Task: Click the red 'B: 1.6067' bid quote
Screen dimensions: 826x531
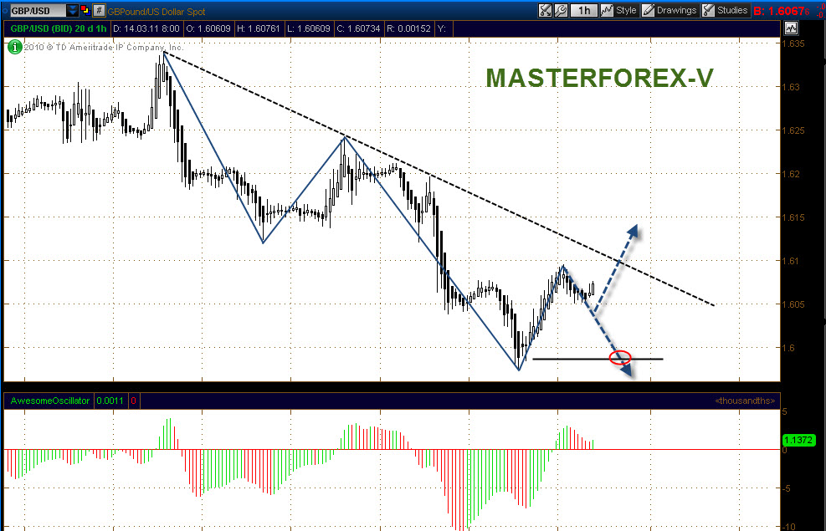Action: point(781,11)
